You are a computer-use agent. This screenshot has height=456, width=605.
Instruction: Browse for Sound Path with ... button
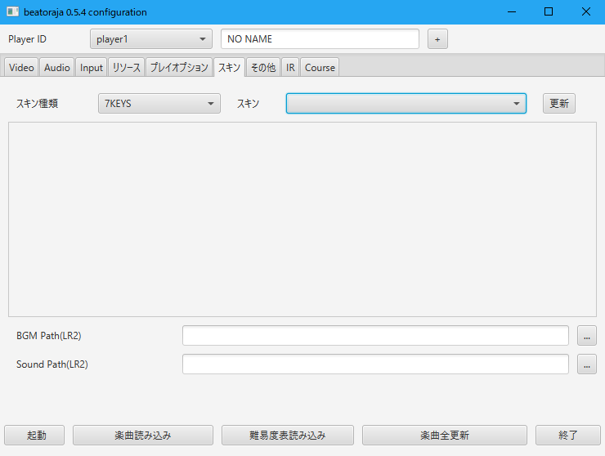(587, 364)
